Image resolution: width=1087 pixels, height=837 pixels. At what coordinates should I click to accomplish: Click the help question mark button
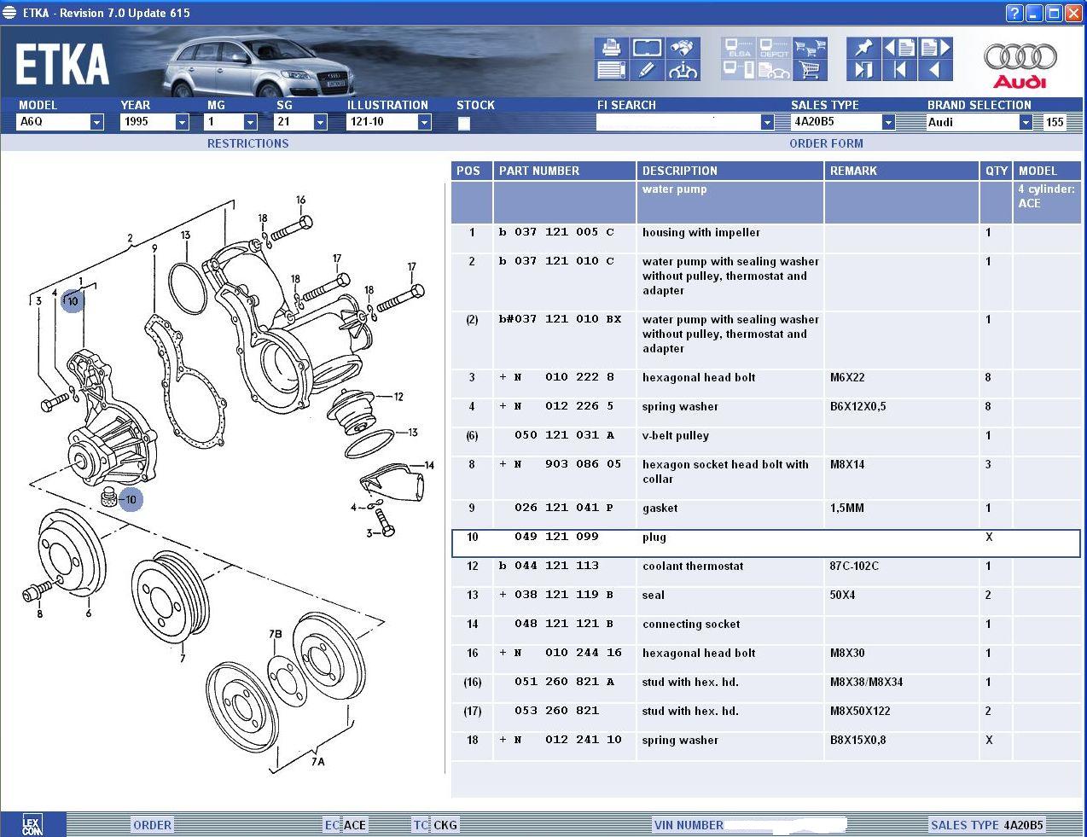pos(1014,13)
